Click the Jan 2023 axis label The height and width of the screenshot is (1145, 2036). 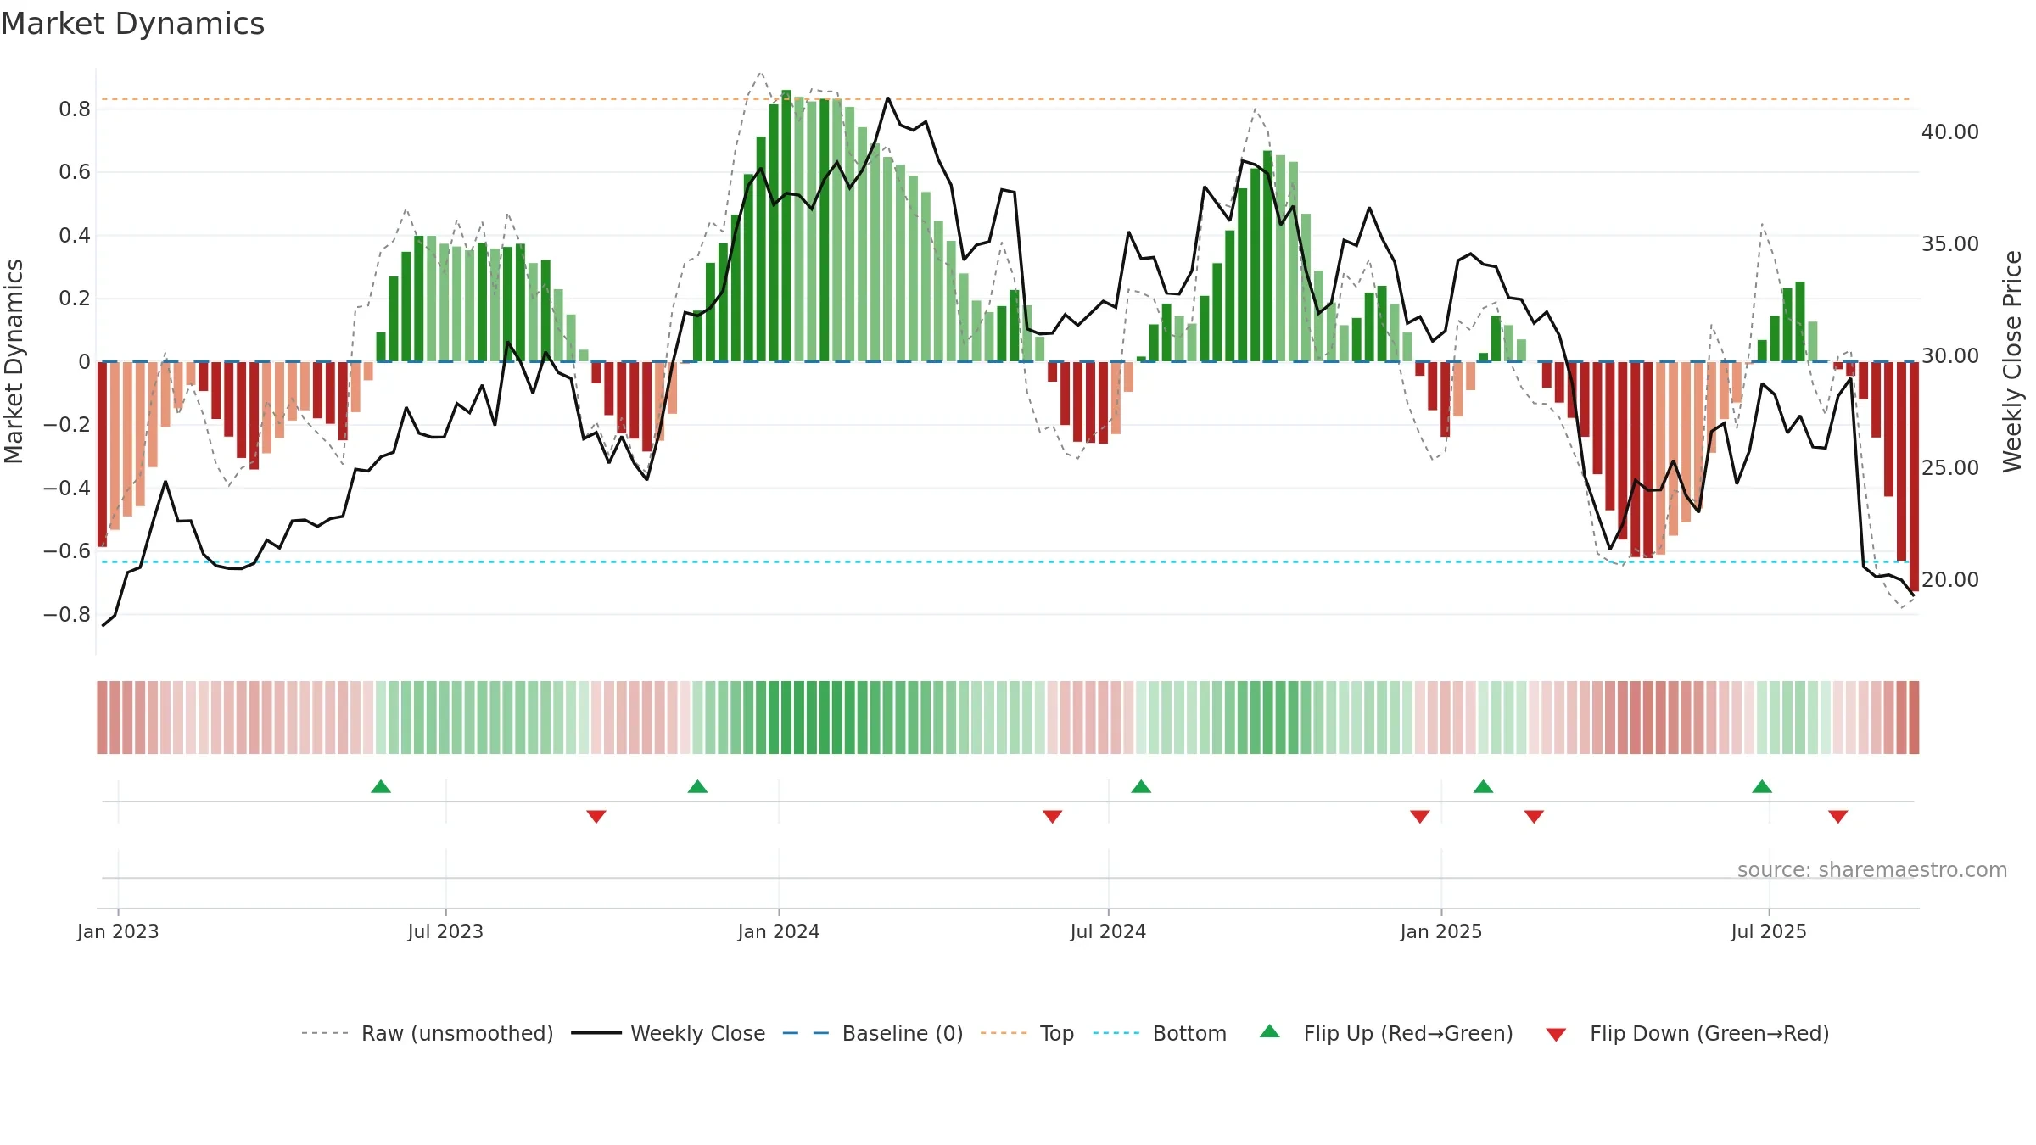118,931
